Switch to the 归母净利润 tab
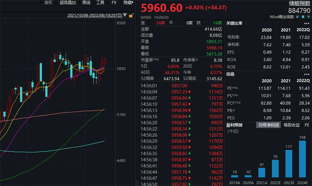 (269, 125)
